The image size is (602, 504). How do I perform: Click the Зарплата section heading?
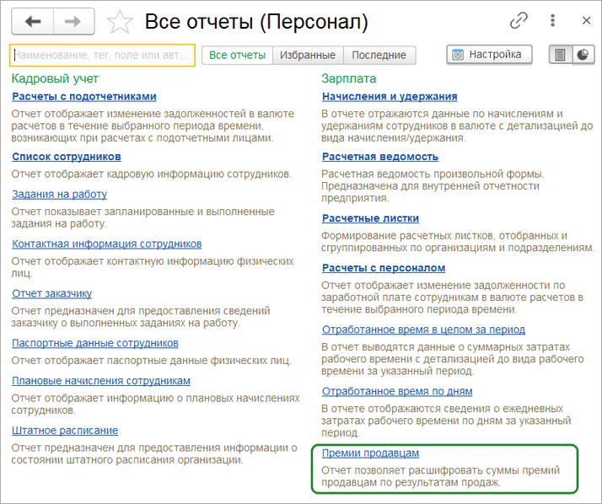348,78
